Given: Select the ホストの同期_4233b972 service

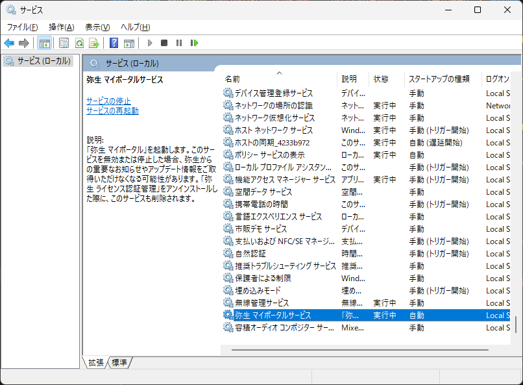Looking at the screenshot, I should point(366,142).
